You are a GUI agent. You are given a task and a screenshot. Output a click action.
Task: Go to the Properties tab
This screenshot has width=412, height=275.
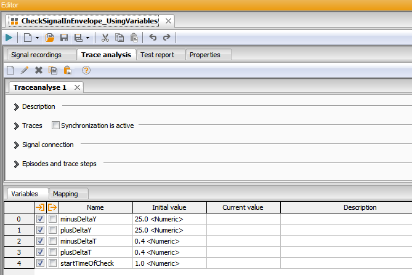coord(209,55)
